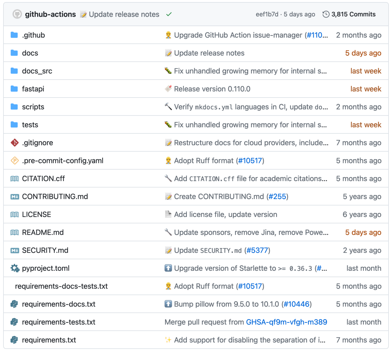Click the green commit status checkmark

coord(168,14)
